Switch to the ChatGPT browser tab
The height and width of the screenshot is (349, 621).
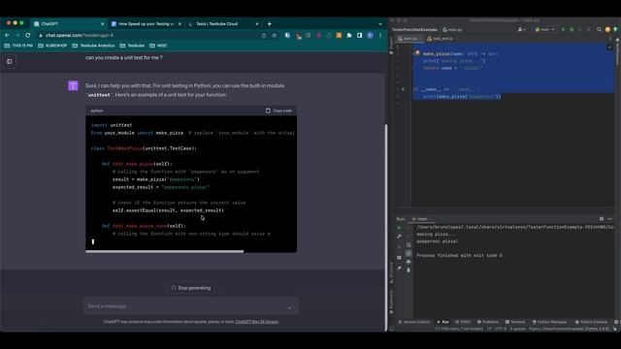[x=69, y=23]
